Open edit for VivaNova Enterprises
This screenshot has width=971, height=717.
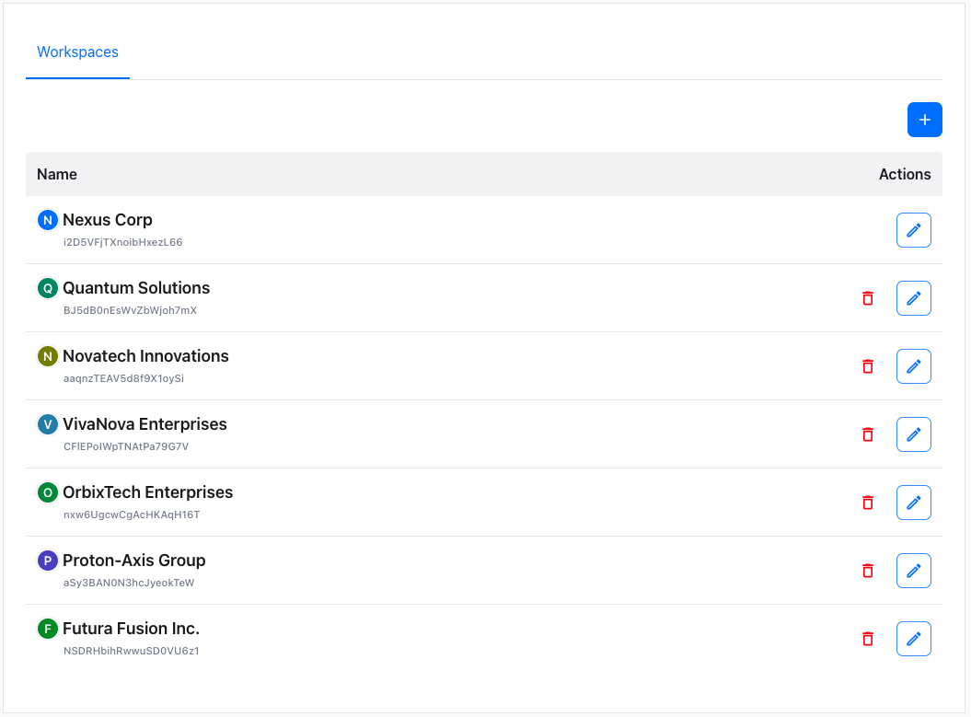(913, 434)
